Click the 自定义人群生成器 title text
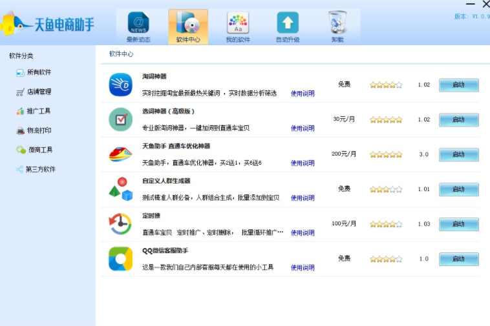Screen dimensions: 490x326 (166, 181)
